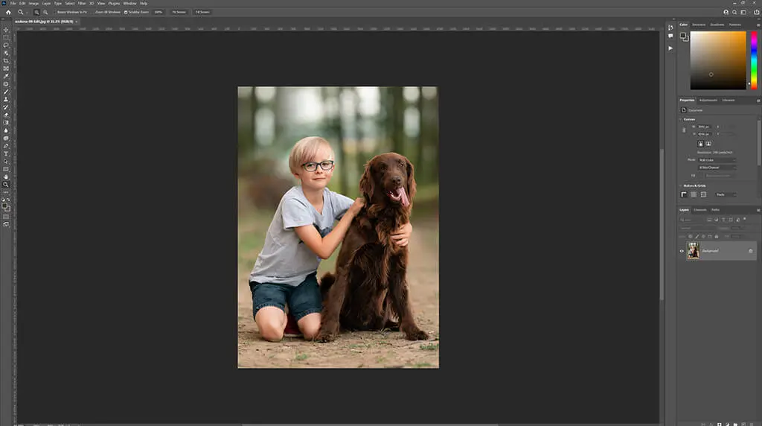Expand the ruler units dropdown

tap(725, 194)
